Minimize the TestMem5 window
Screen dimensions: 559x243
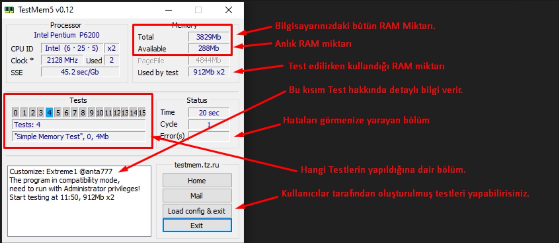coord(169,10)
